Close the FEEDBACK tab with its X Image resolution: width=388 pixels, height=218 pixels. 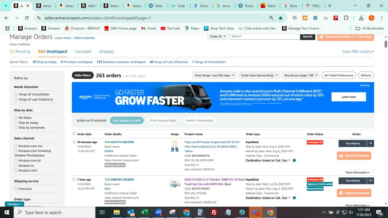(22, 204)
